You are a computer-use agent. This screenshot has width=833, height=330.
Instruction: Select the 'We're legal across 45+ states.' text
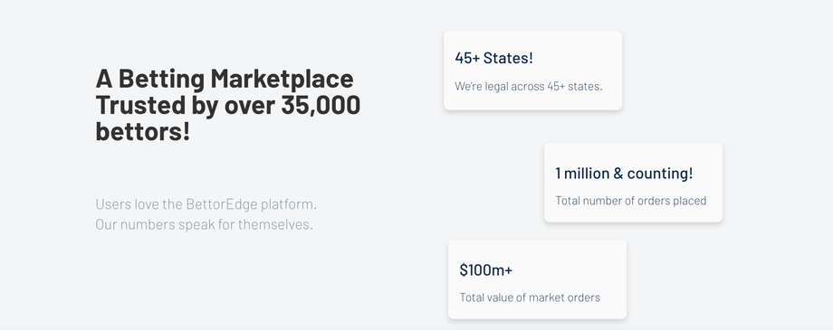(x=528, y=86)
